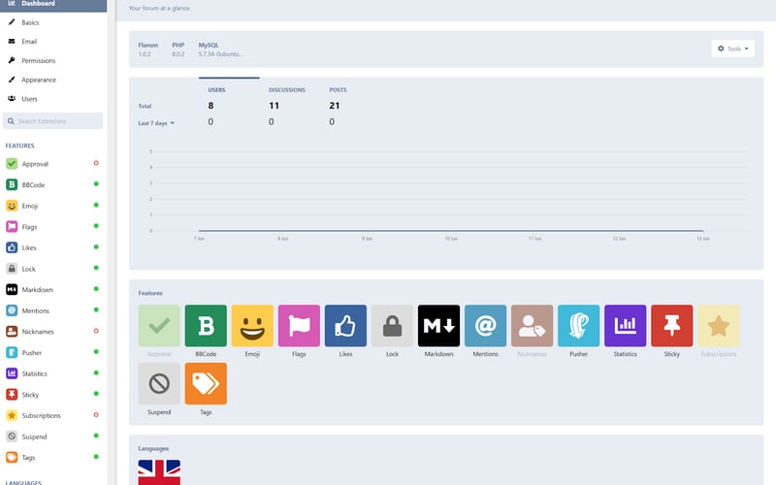776x485 pixels.
Task: Open Likes in the sidebar list
Action: pyautogui.click(x=53, y=247)
